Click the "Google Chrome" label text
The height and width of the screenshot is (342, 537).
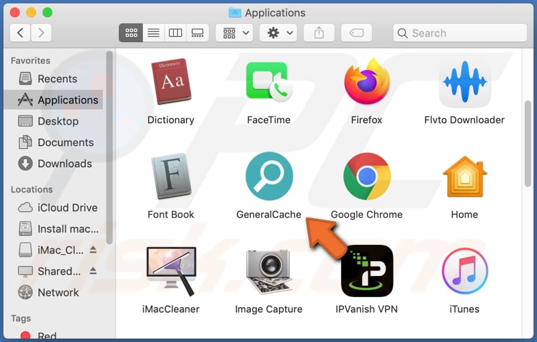click(367, 215)
